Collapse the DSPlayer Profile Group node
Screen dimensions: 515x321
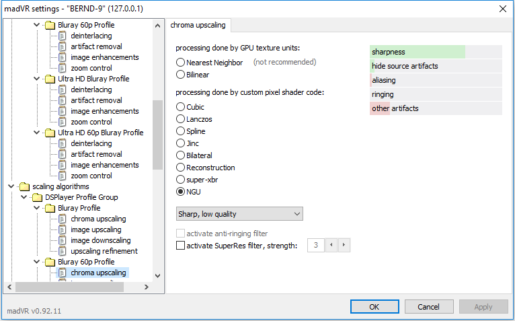click(24, 197)
